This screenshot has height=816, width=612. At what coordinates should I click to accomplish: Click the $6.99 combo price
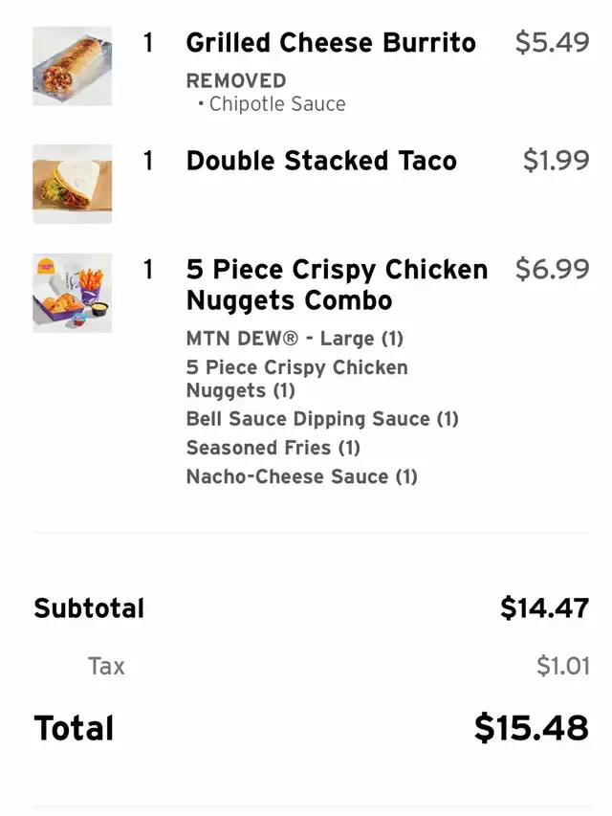(x=552, y=270)
